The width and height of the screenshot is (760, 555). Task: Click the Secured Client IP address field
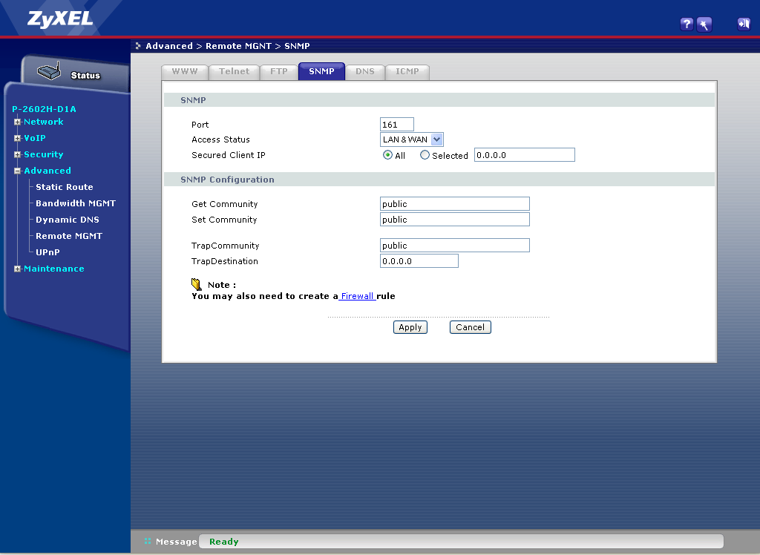525,155
